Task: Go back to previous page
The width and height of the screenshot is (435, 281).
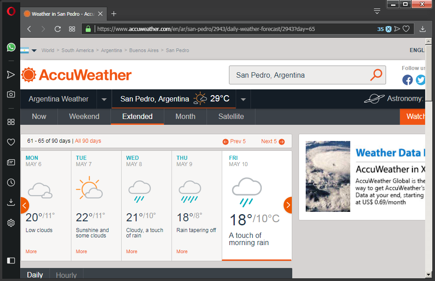Action: point(29,29)
